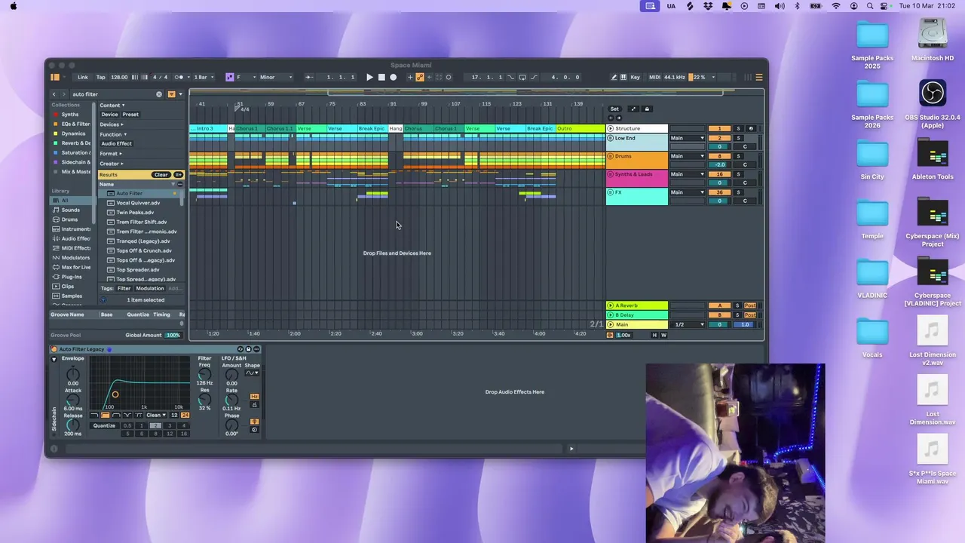Click the Stop transport button
965x543 pixels.
(381, 77)
